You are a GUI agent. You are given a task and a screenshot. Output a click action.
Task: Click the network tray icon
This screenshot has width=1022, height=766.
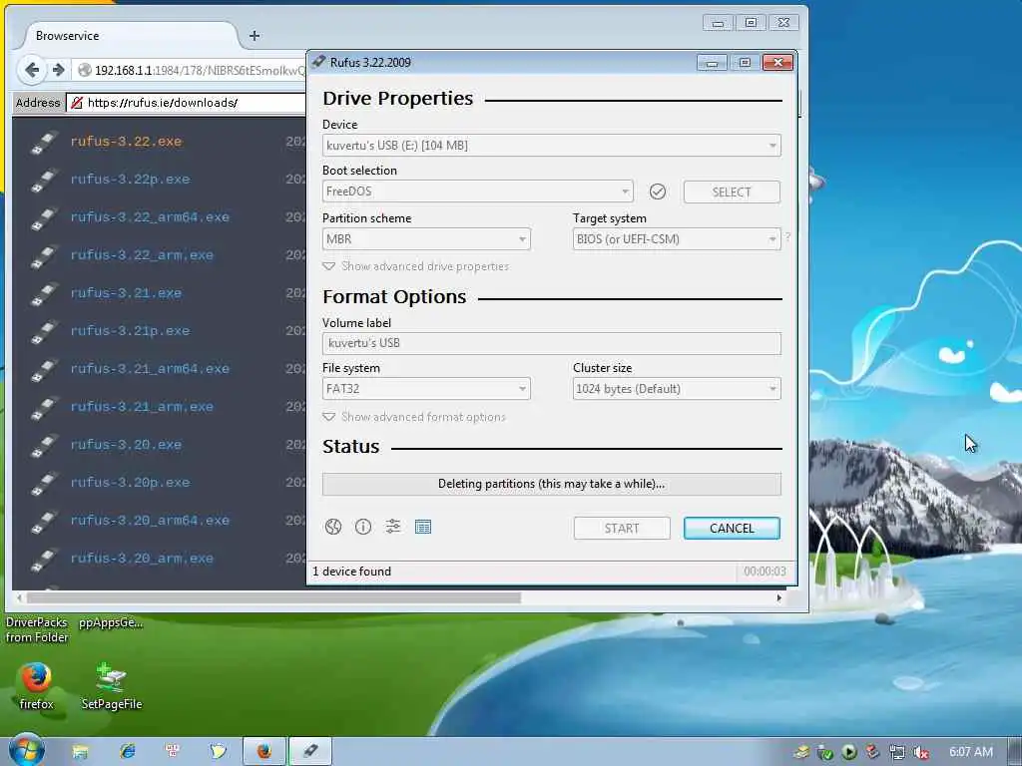tap(897, 752)
